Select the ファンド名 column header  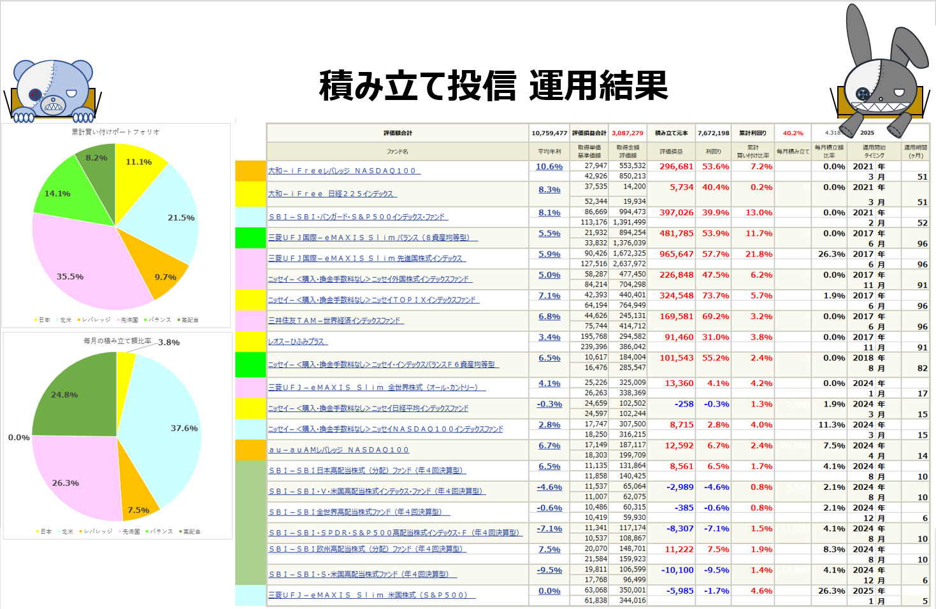[x=398, y=152]
